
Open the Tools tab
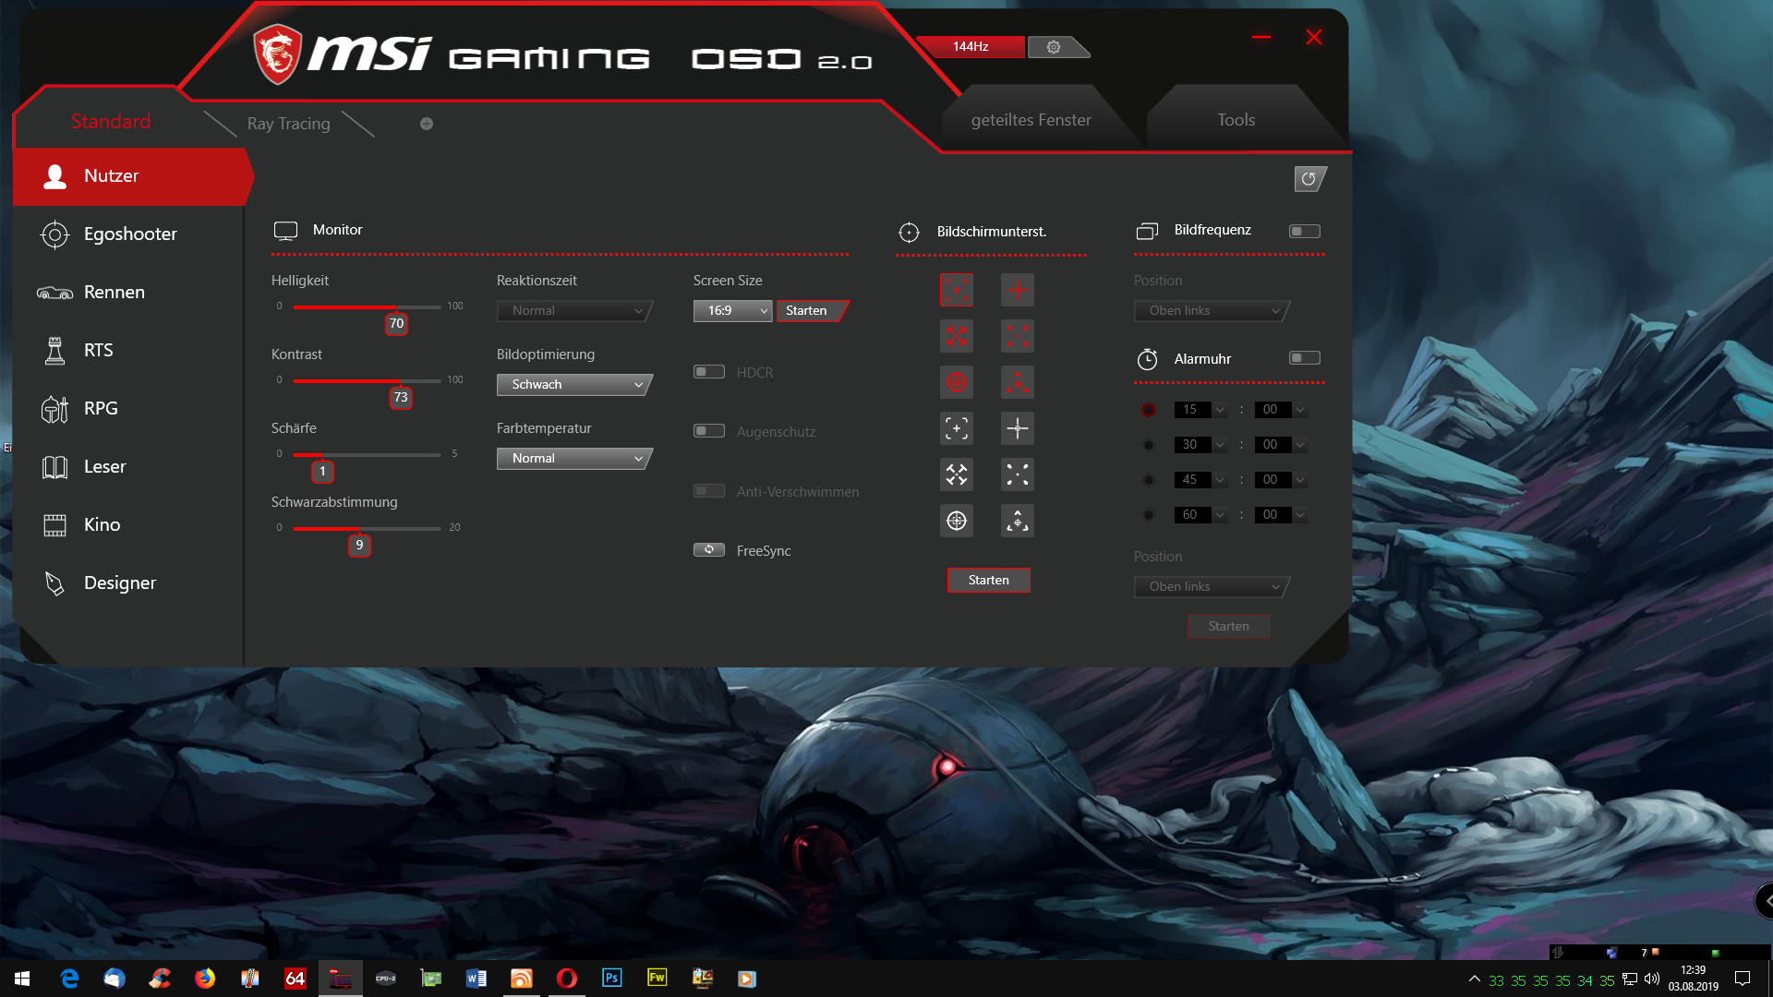(1236, 120)
